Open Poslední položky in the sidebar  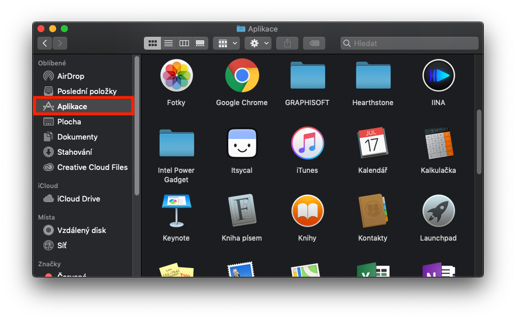coord(84,91)
